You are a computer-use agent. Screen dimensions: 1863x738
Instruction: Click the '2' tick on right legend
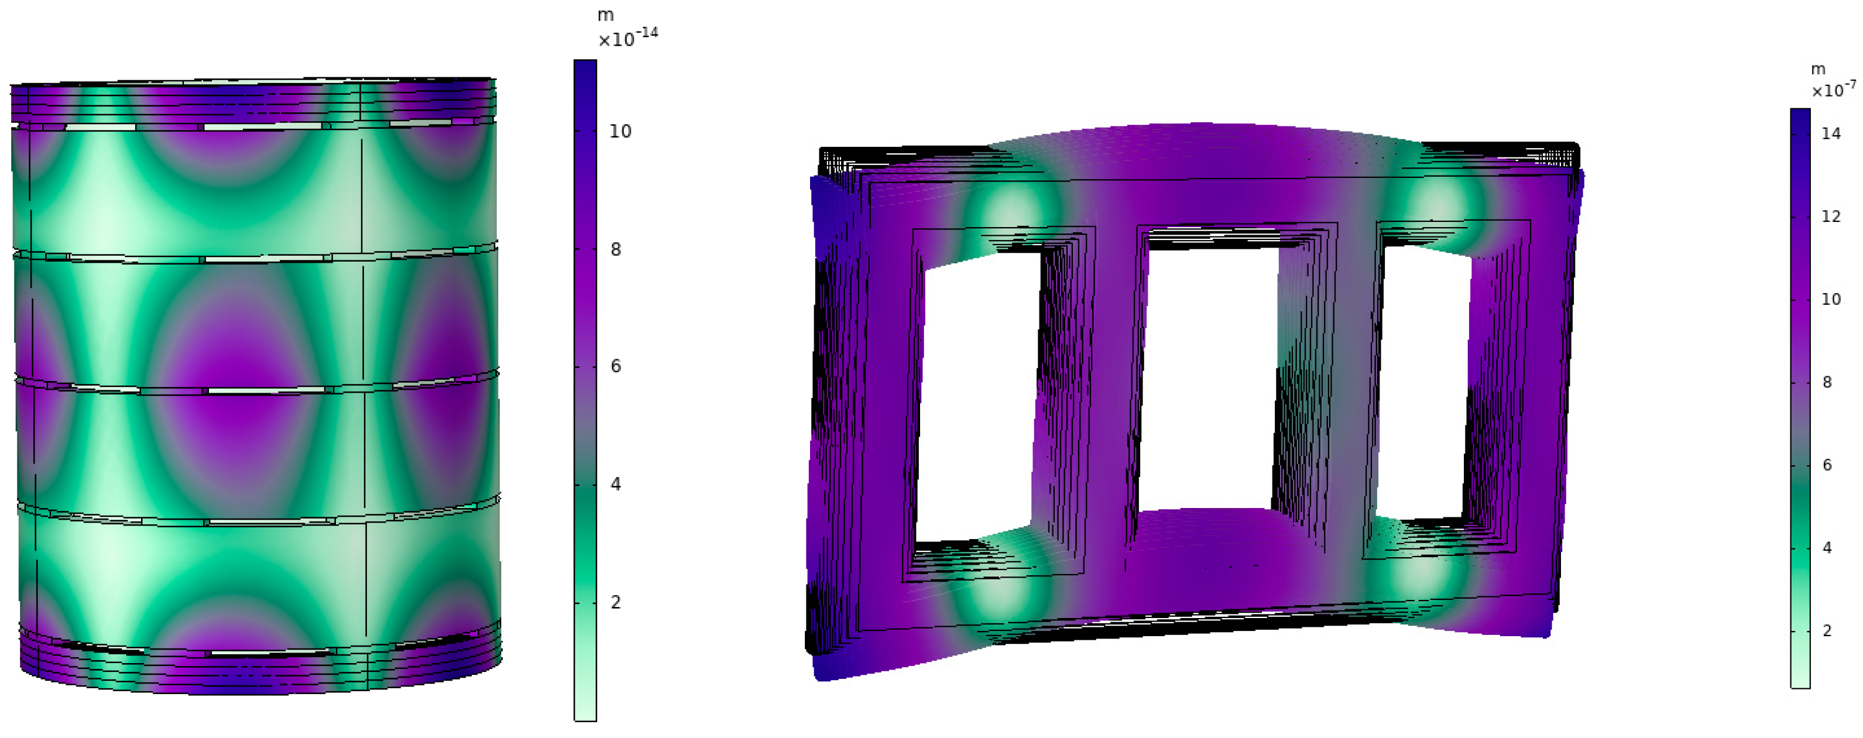coord(1827,630)
